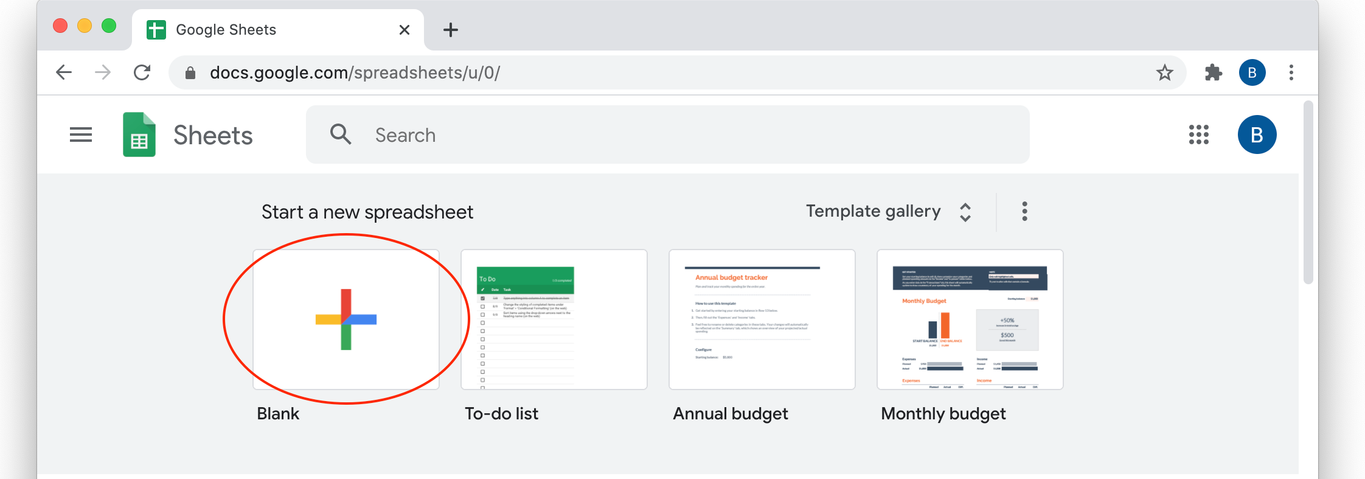Open template section more options dots
Screen dimensions: 1365x479
(x=1025, y=211)
